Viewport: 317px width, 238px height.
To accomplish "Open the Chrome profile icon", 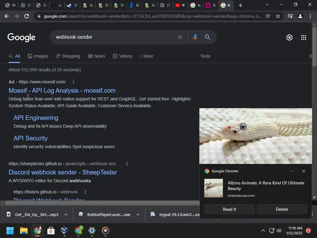I will pyautogui.click(x=300, y=16).
